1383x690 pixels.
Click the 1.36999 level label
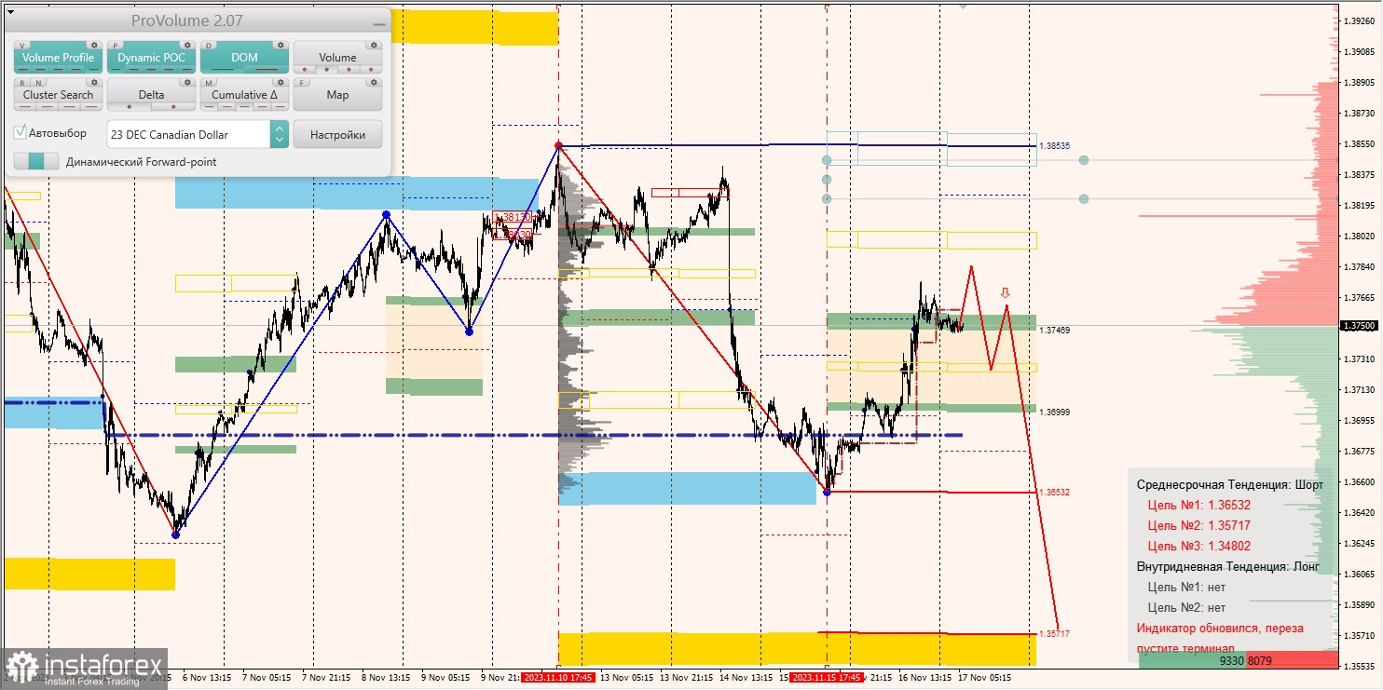click(x=1055, y=412)
